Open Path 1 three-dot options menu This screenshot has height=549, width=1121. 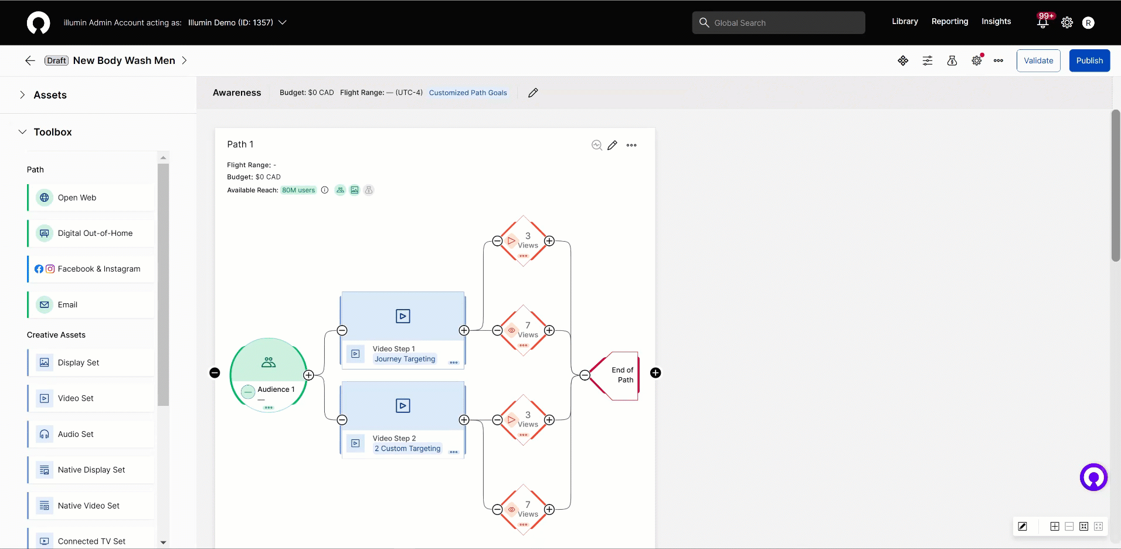[631, 145]
